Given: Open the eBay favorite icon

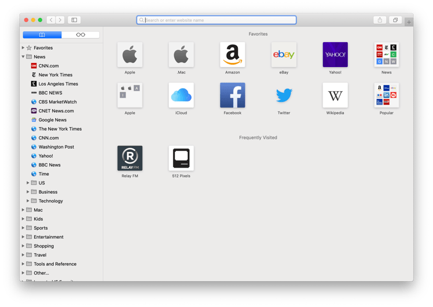Looking at the screenshot, I should click(284, 54).
